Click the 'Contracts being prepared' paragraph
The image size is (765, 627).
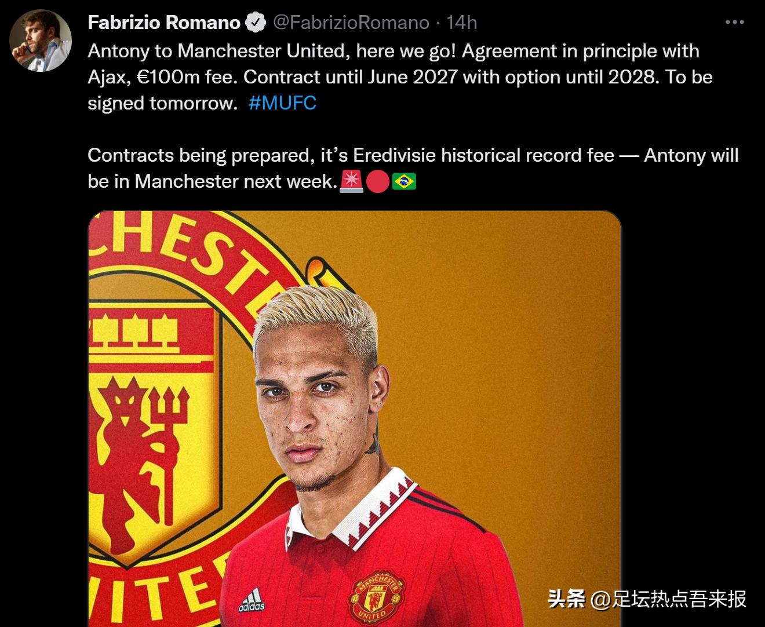pos(413,168)
